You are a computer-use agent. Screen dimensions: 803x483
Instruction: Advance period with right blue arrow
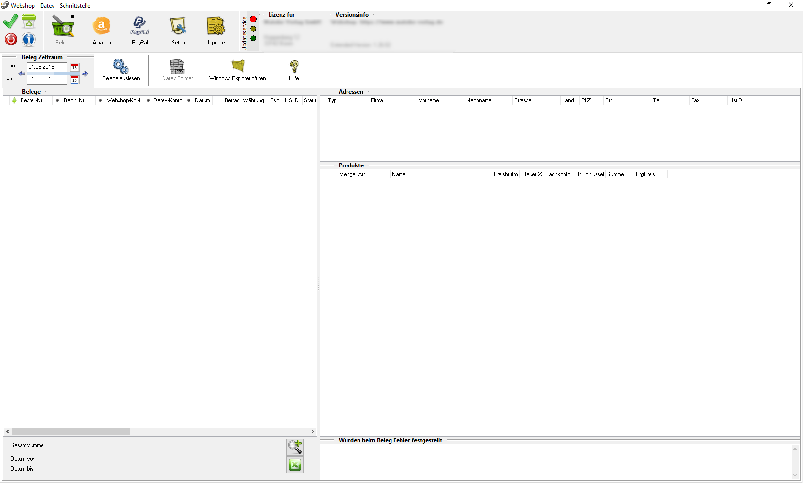click(85, 74)
